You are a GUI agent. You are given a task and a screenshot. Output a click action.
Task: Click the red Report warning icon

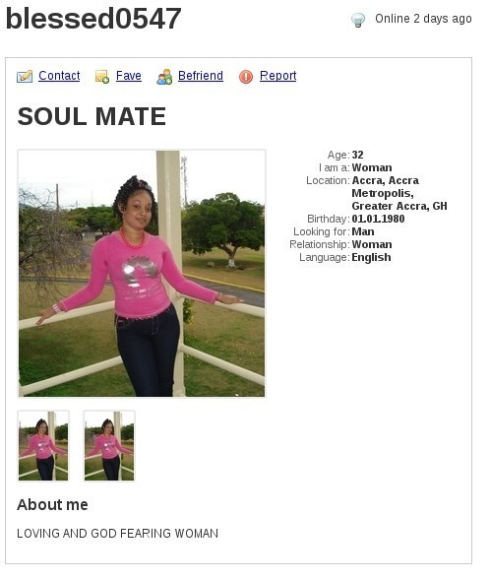pyautogui.click(x=246, y=77)
